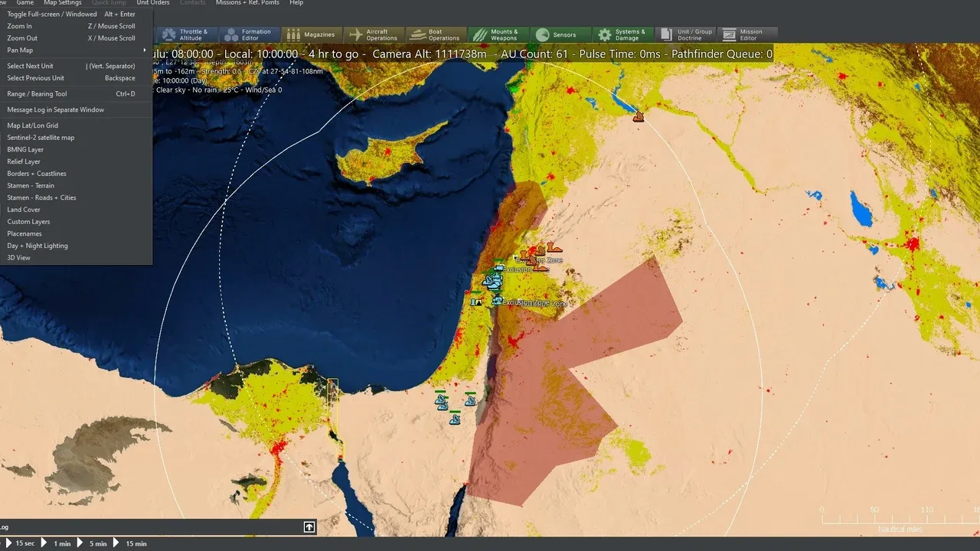980x551 pixels.
Task: Open Aircraft Operations
Action: point(373,35)
